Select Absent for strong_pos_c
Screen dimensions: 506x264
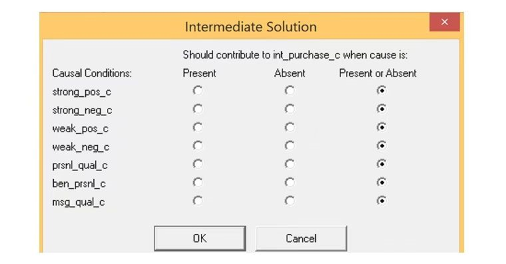click(289, 91)
